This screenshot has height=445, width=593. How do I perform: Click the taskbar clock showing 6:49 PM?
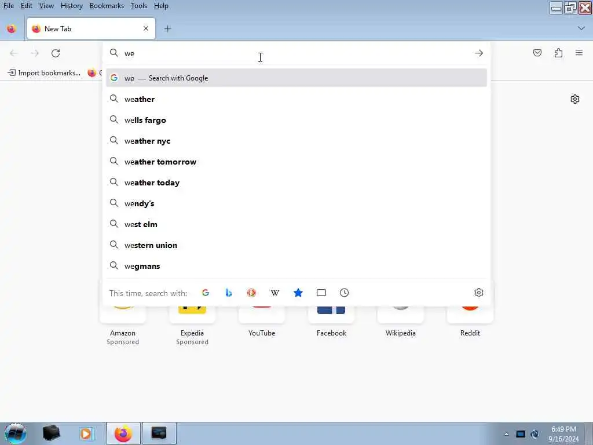[563, 434]
